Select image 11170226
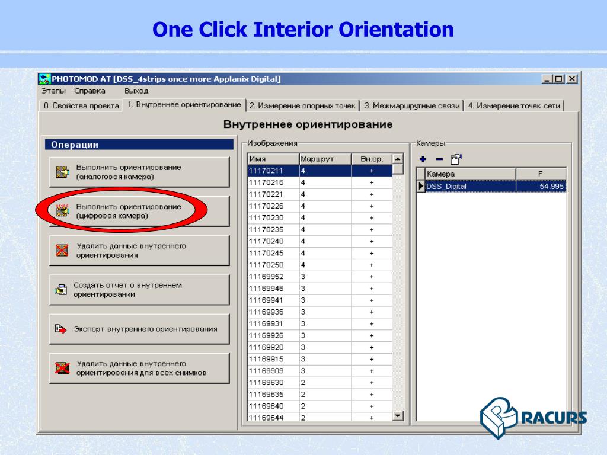Screen dimensions: 607x455 coord(320,206)
